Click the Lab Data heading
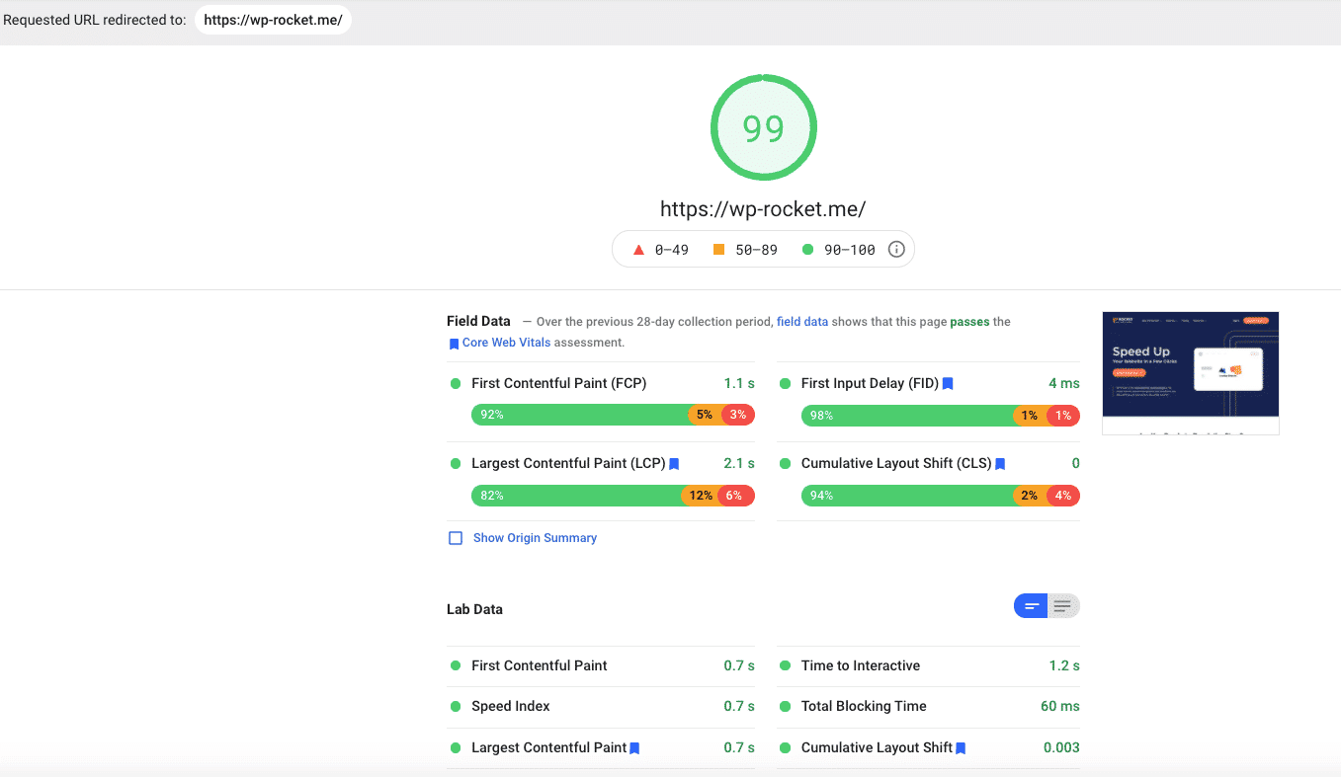The width and height of the screenshot is (1341, 777). pos(474,609)
